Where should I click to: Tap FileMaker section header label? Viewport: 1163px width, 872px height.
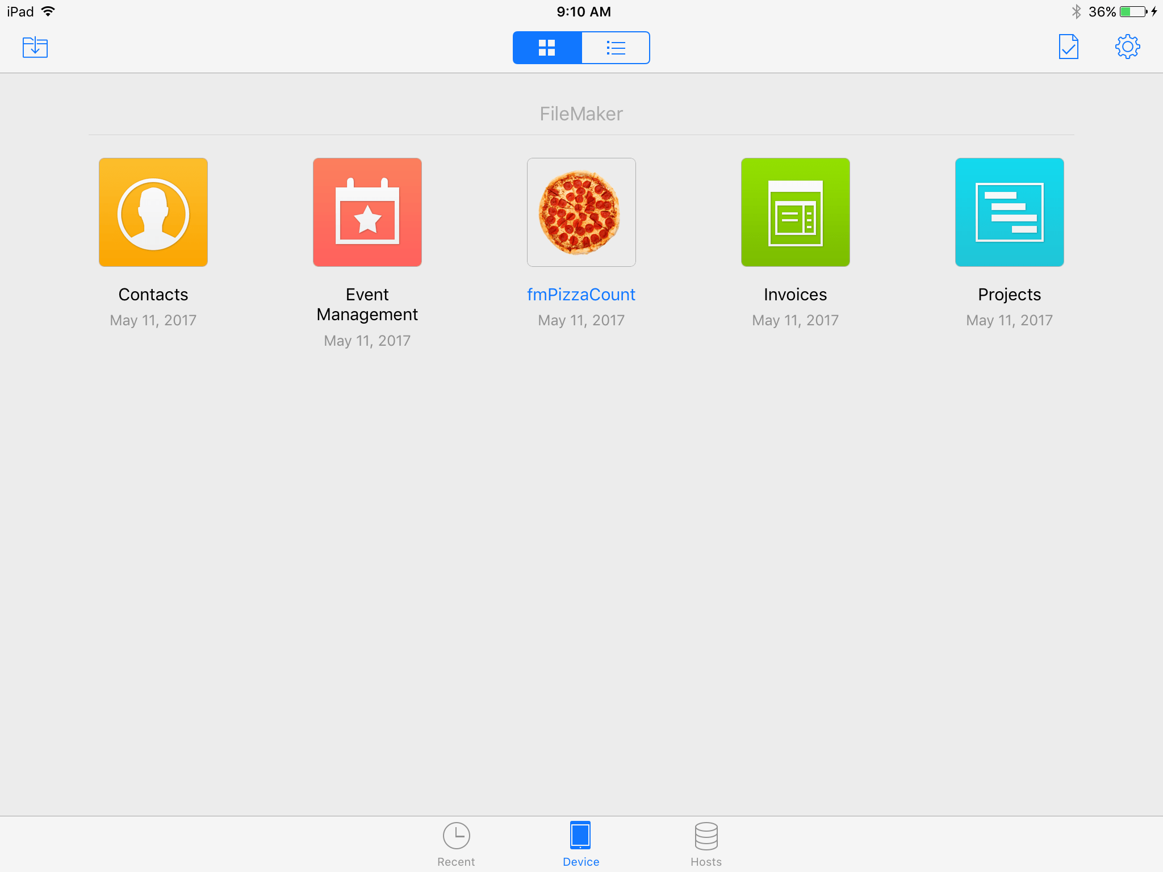pyautogui.click(x=580, y=114)
